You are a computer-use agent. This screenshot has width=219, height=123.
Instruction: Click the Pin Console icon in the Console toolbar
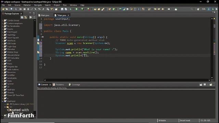click(201, 85)
